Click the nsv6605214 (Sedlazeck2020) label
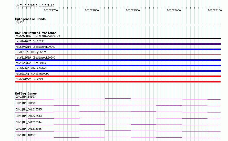The height and width of the screenshot is (141, 228). click(x=35, y=47)
